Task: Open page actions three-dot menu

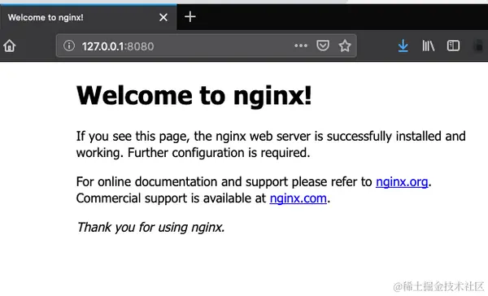Action: [x=301, y=46]
